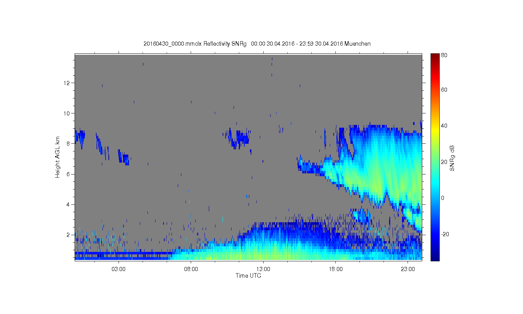This screenshot has height=314, width=523.
Task: Click the colorbar value label 80
Action: [x=444, y=55]
